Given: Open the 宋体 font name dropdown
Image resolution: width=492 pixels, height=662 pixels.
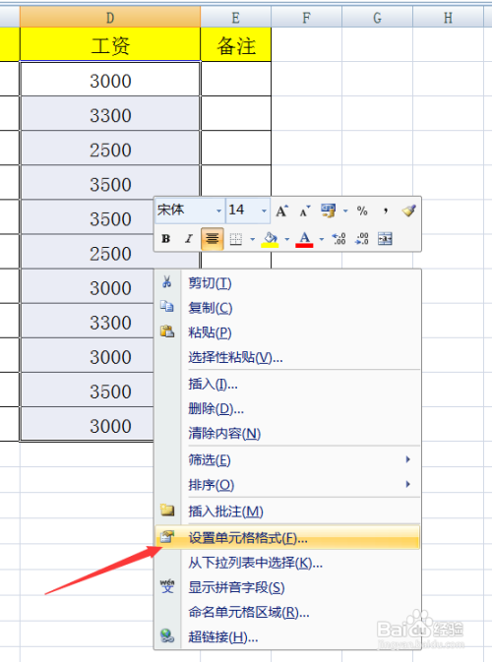Looking at the screenshot, I should coord(219,211).
